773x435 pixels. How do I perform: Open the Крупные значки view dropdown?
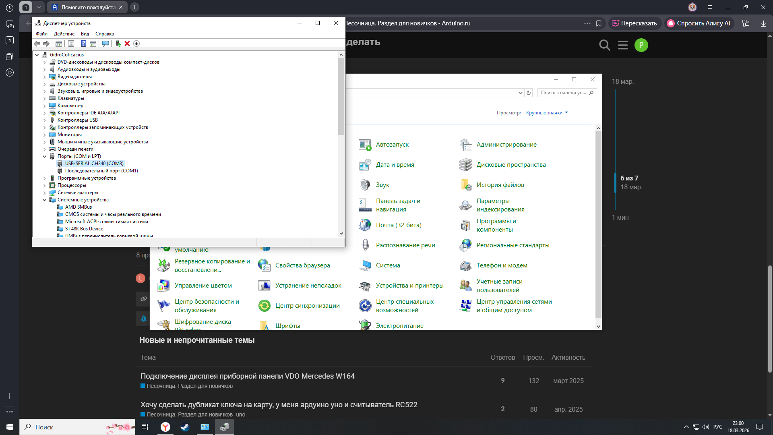[546, 113]
